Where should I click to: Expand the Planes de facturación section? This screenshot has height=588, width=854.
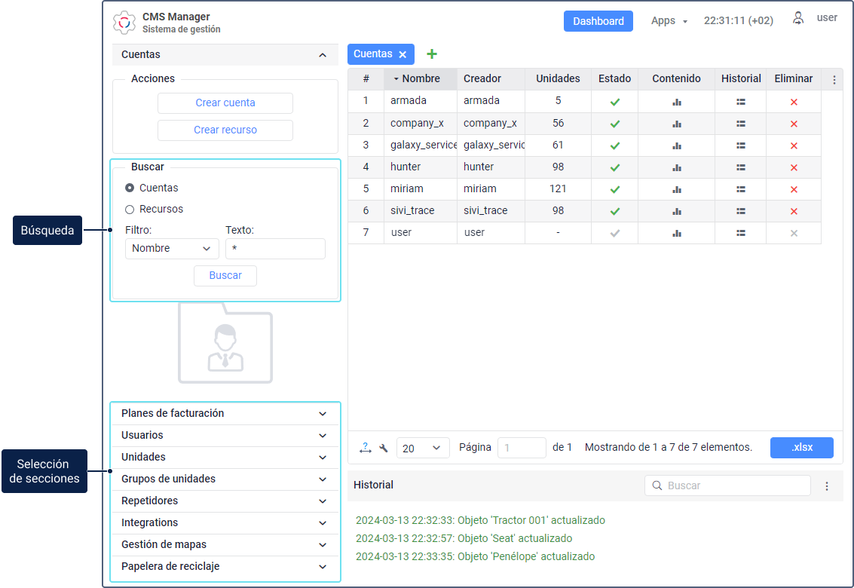225,414
